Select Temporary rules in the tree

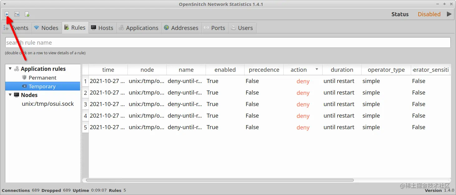[43, 86]
